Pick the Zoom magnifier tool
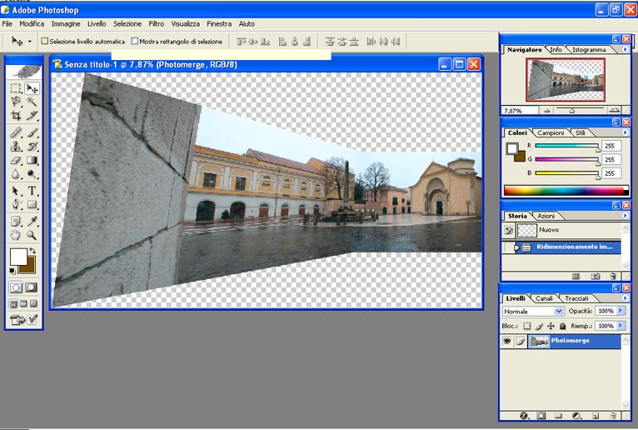The height and width of the screenshot is (430, 638). click(x=32, y=236)
